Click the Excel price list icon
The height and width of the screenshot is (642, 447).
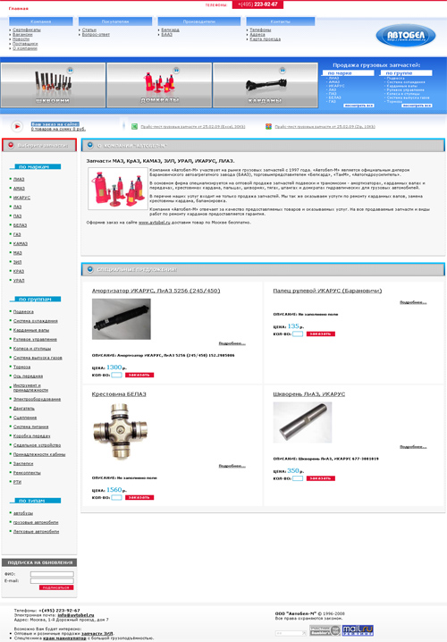[x=134, y=126]
